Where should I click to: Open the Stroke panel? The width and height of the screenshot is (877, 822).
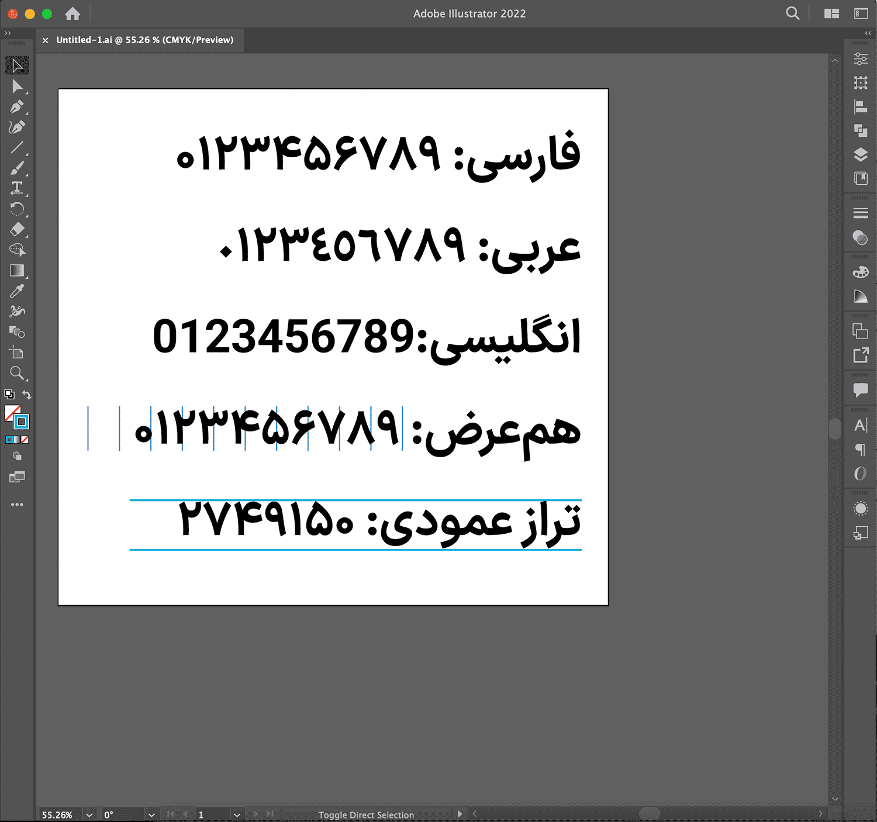(861, 213)
